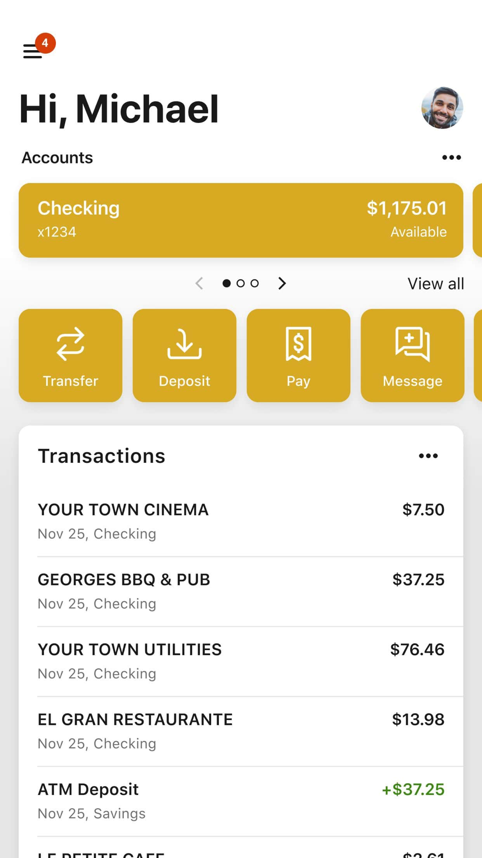
Task: Open the Checking x1234 account card
Action: (x=241, y=220)
